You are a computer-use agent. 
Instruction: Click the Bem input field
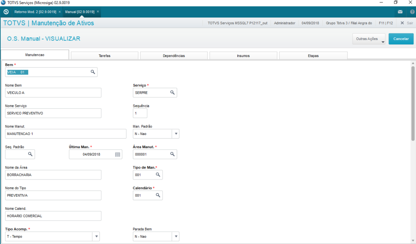(x=51, y=72)
